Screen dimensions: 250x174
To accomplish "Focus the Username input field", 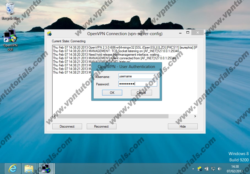I will click(x=138, y=76).
